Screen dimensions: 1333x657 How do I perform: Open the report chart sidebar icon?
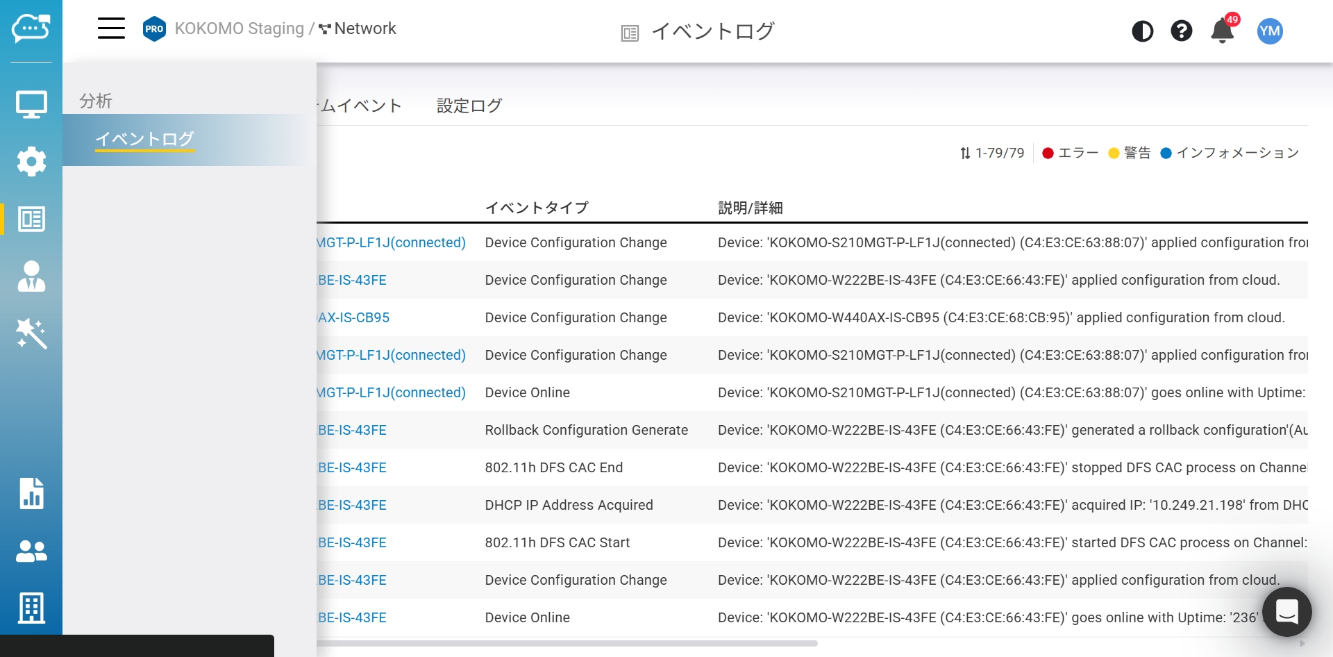pos(31,494)
